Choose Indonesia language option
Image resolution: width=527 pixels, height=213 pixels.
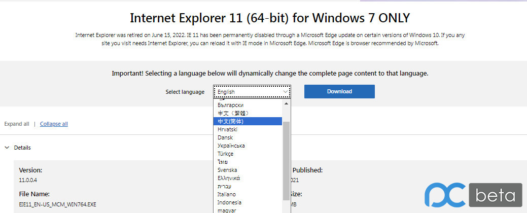coord(248,202)
